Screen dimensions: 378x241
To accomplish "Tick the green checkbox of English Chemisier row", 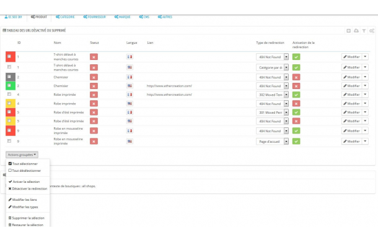I will point(9,85).
